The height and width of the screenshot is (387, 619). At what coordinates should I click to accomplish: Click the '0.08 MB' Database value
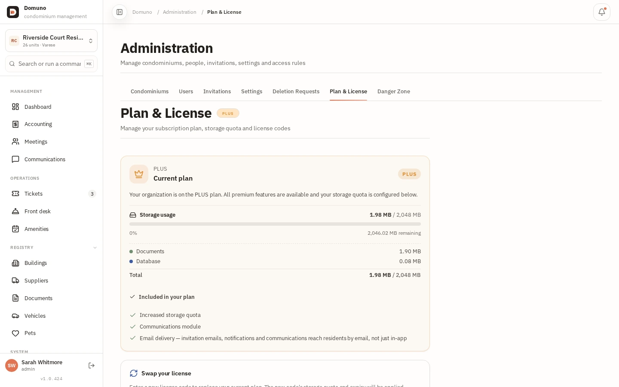[410, 261]
